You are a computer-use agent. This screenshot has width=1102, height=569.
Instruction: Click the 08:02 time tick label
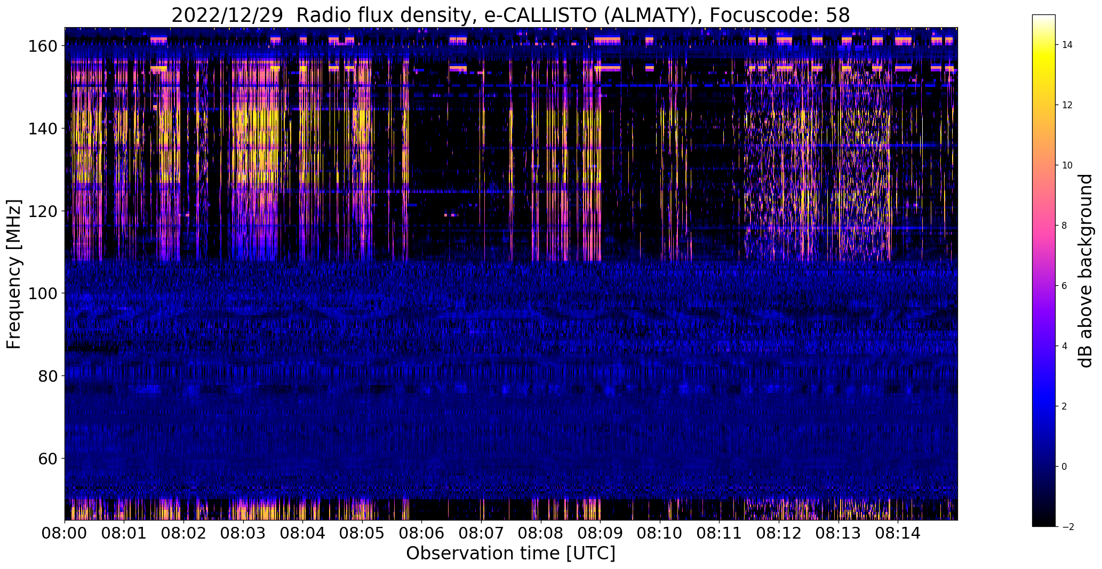(x=183, y=532)
